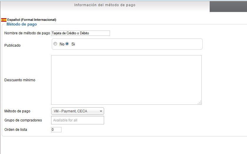Click the textarea resize handle
Screen dimensions: 247x154
(x=200, y=103)
